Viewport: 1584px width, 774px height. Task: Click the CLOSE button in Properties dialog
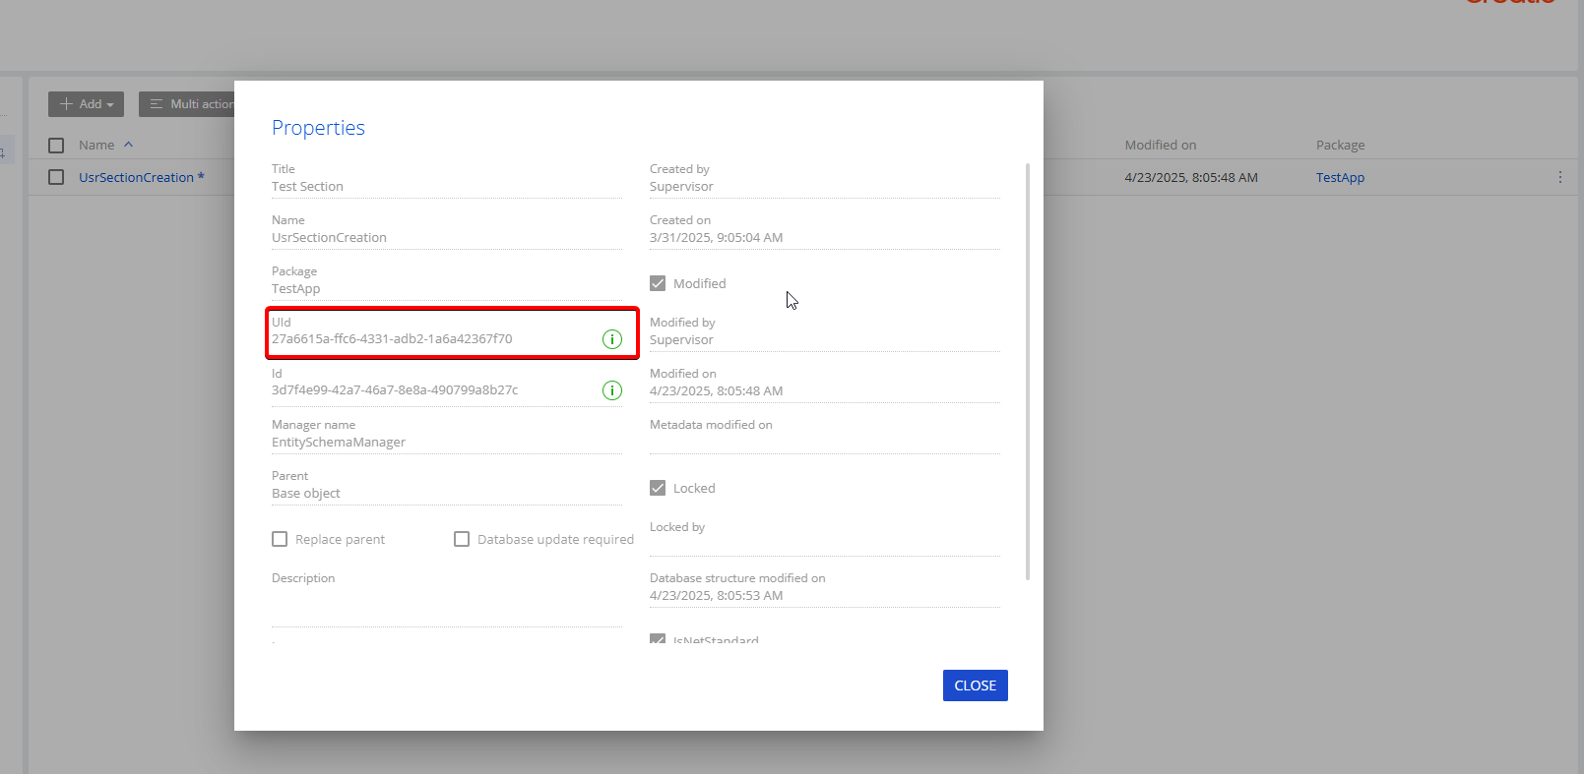pos(976,685)
